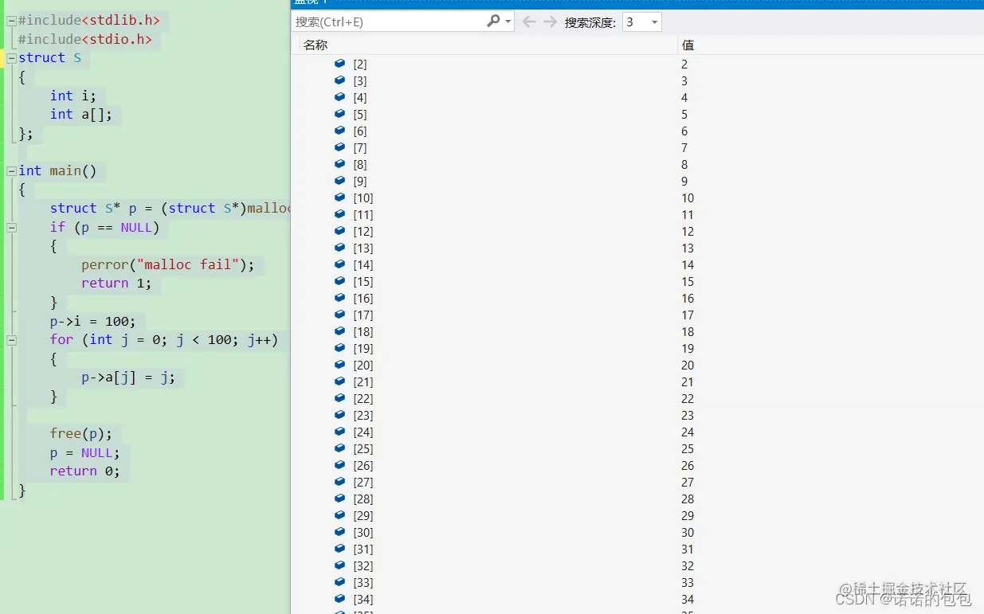The height and width of the screenshot is (614, 984).
Task: Select the [21] array element name
Action: 363,382
